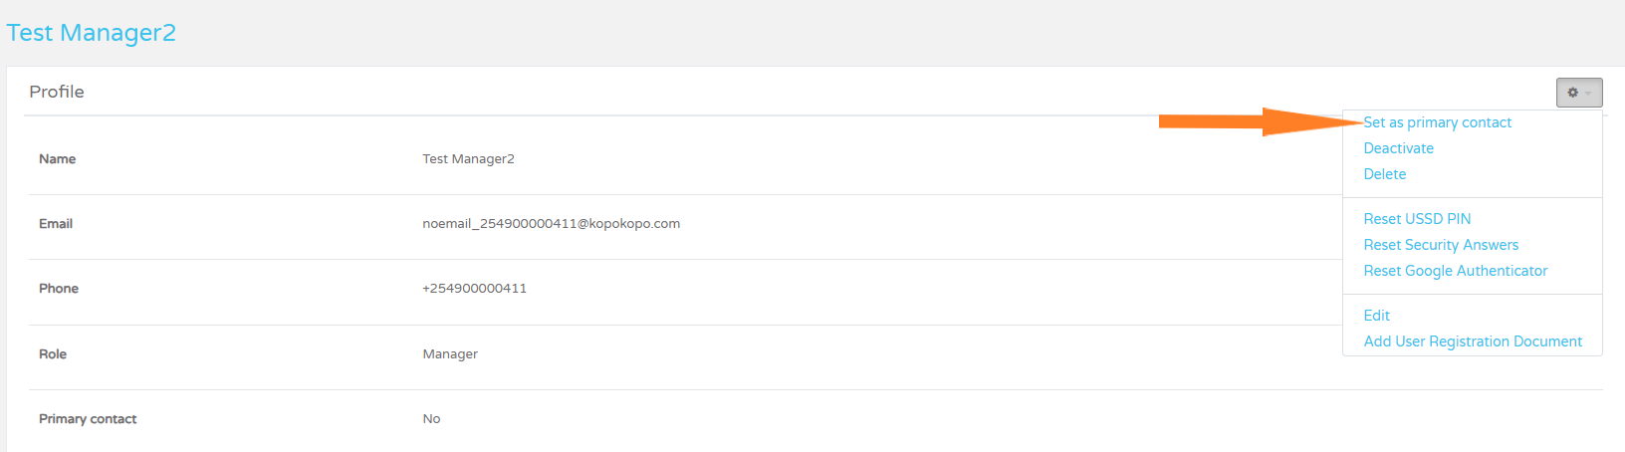Click the Primary contact field label
Image resolution: width=1625 pixels, height=452 pixels.
click(88, 419)
